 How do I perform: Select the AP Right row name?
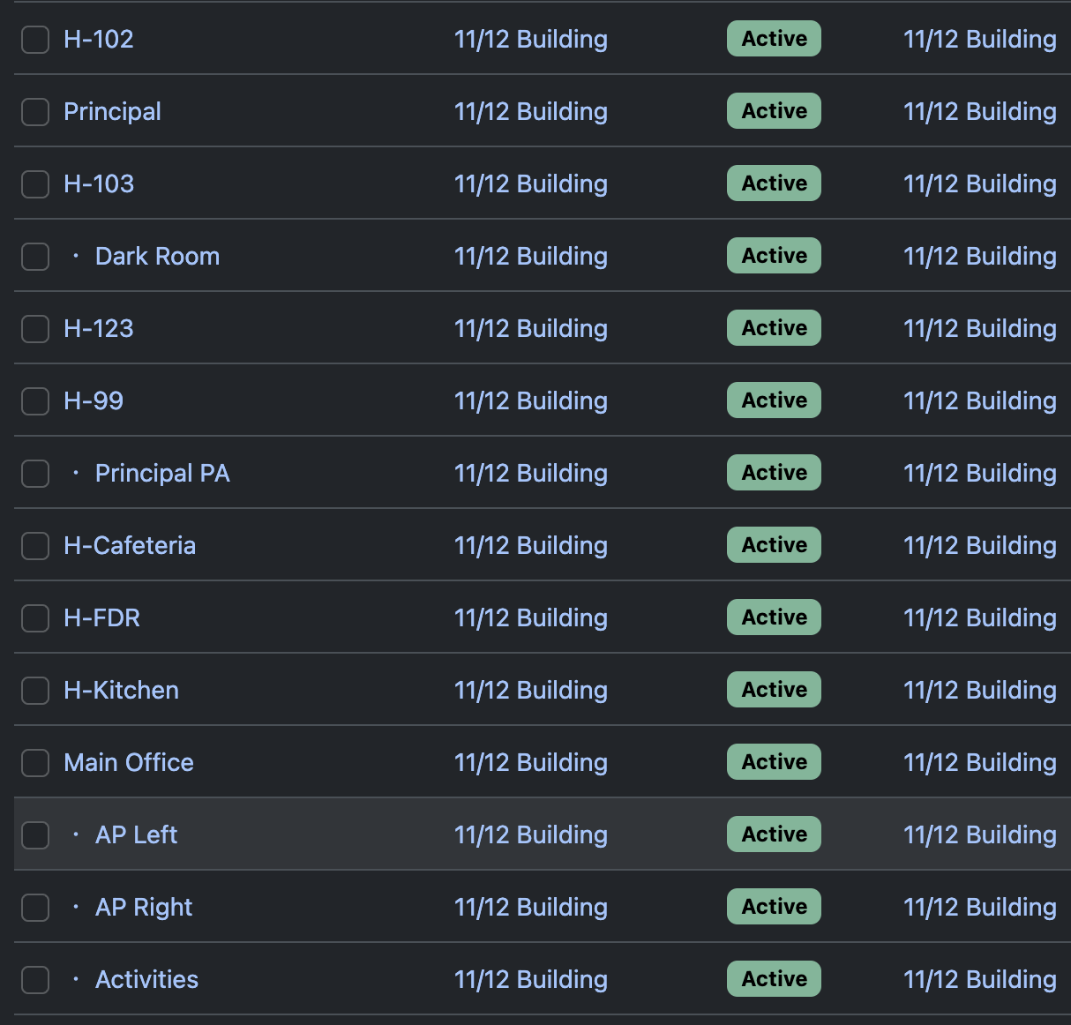[144, 907]
